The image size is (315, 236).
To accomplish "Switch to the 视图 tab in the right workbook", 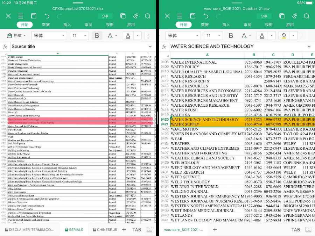I will pyautogui.click(x=268, y=25).
